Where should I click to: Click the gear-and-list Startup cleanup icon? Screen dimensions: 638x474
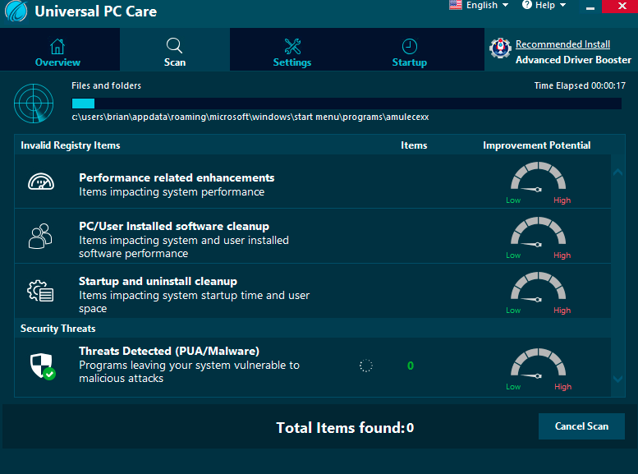[x=40, y=291]
